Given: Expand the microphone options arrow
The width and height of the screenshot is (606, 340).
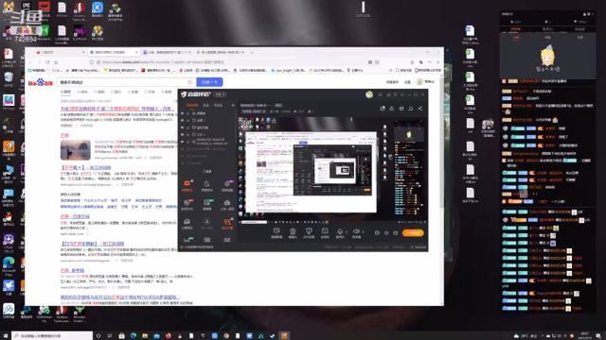Looking at the screenshot, I should pos(347,232).
